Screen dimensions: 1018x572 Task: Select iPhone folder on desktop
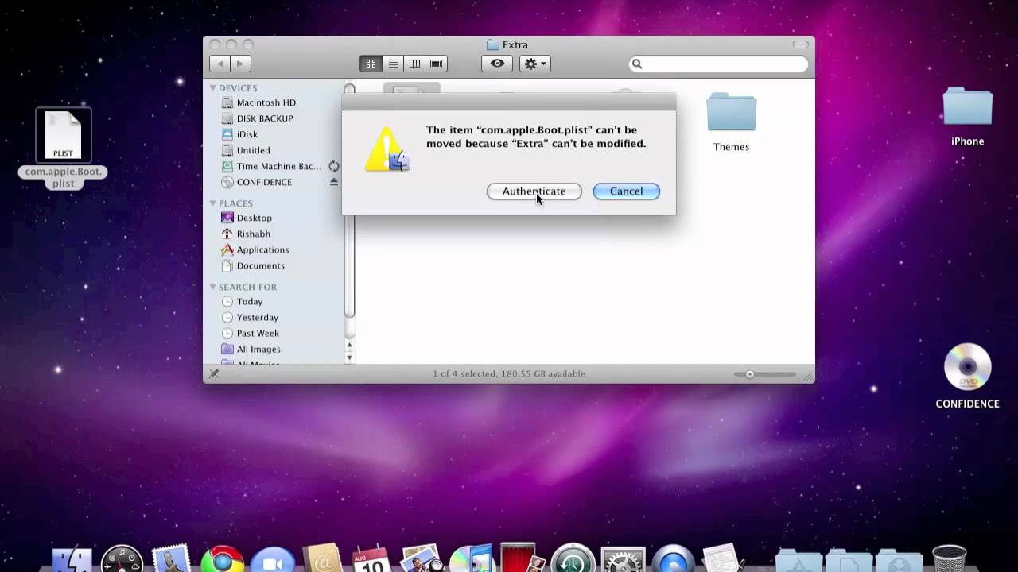tap(968, 117)
